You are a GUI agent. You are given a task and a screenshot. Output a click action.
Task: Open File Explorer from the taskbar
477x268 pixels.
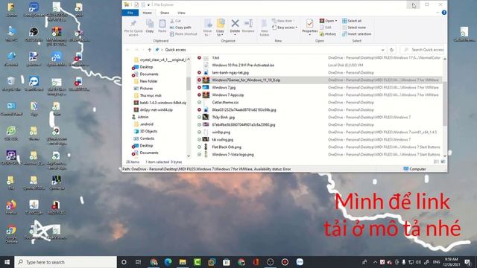(183, 262)
